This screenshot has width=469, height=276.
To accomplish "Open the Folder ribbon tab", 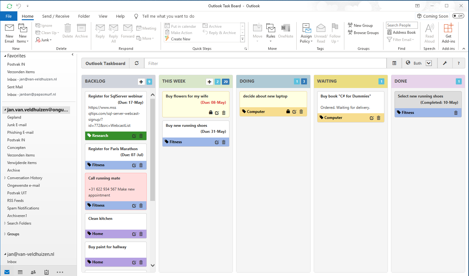I will coord(84,16).
